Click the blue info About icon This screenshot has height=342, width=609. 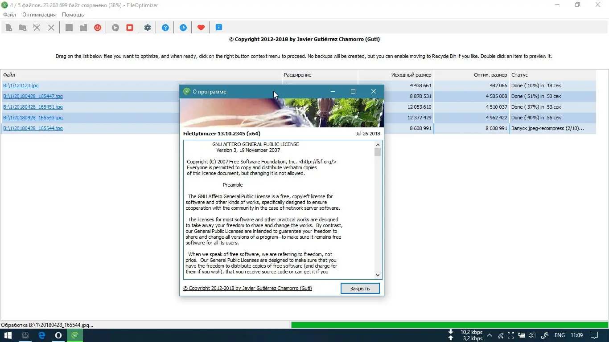point(219,28)
